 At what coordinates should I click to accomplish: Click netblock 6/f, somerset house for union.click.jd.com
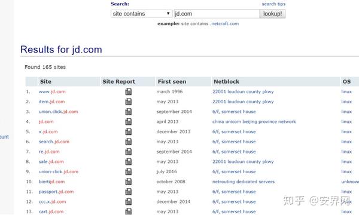point(234,112)
